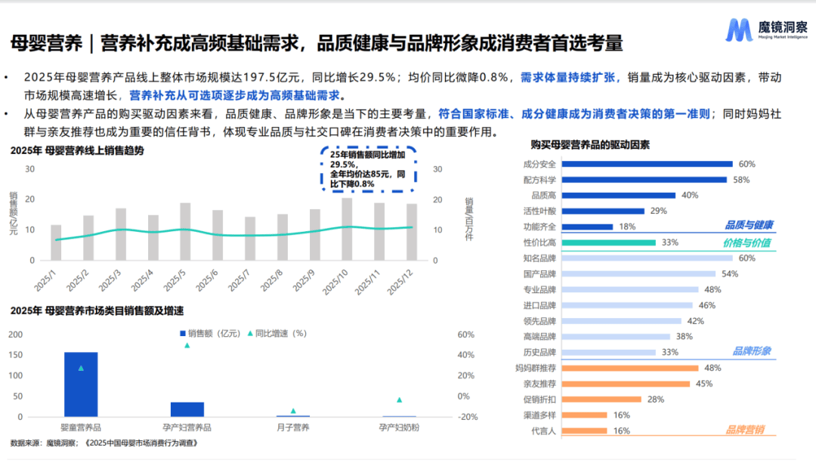Click the green 同比增速 legend triangle
The image size is (816, 463).
click(249, 333)
